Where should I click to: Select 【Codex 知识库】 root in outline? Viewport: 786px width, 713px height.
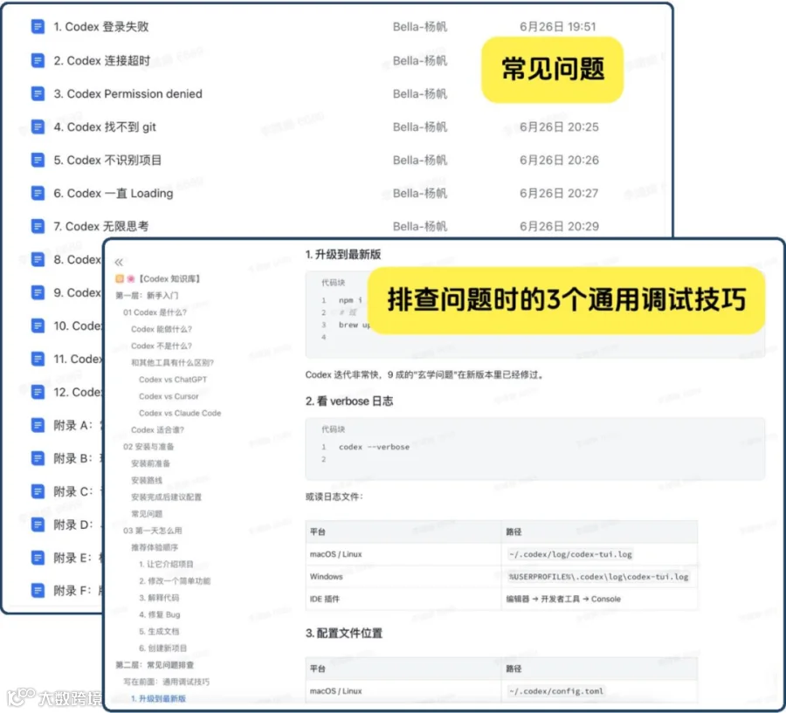click(x=169, y=278)
